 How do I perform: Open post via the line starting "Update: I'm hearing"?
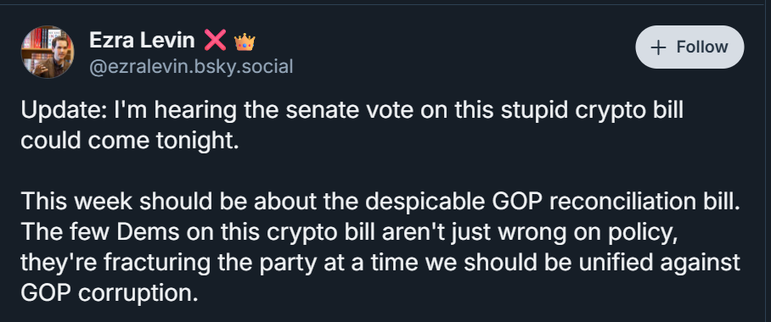(x=352, y=110)
